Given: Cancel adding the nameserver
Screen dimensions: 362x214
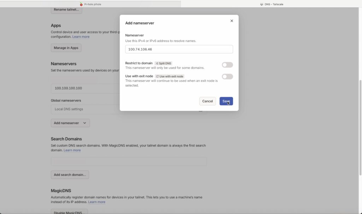Looking at the screenshot, I should (x=208, y=101).
